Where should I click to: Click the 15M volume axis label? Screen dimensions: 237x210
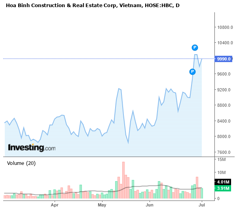click(222, 159)
